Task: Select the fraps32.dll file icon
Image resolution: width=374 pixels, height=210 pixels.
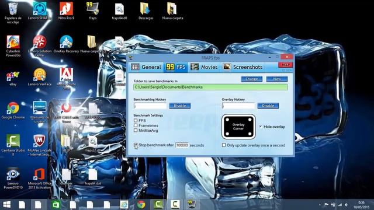Action: pos(92,143)
